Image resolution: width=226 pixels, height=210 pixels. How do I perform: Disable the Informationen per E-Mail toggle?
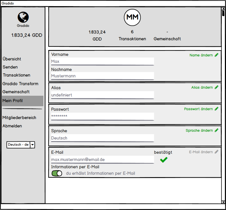[57, 173]
